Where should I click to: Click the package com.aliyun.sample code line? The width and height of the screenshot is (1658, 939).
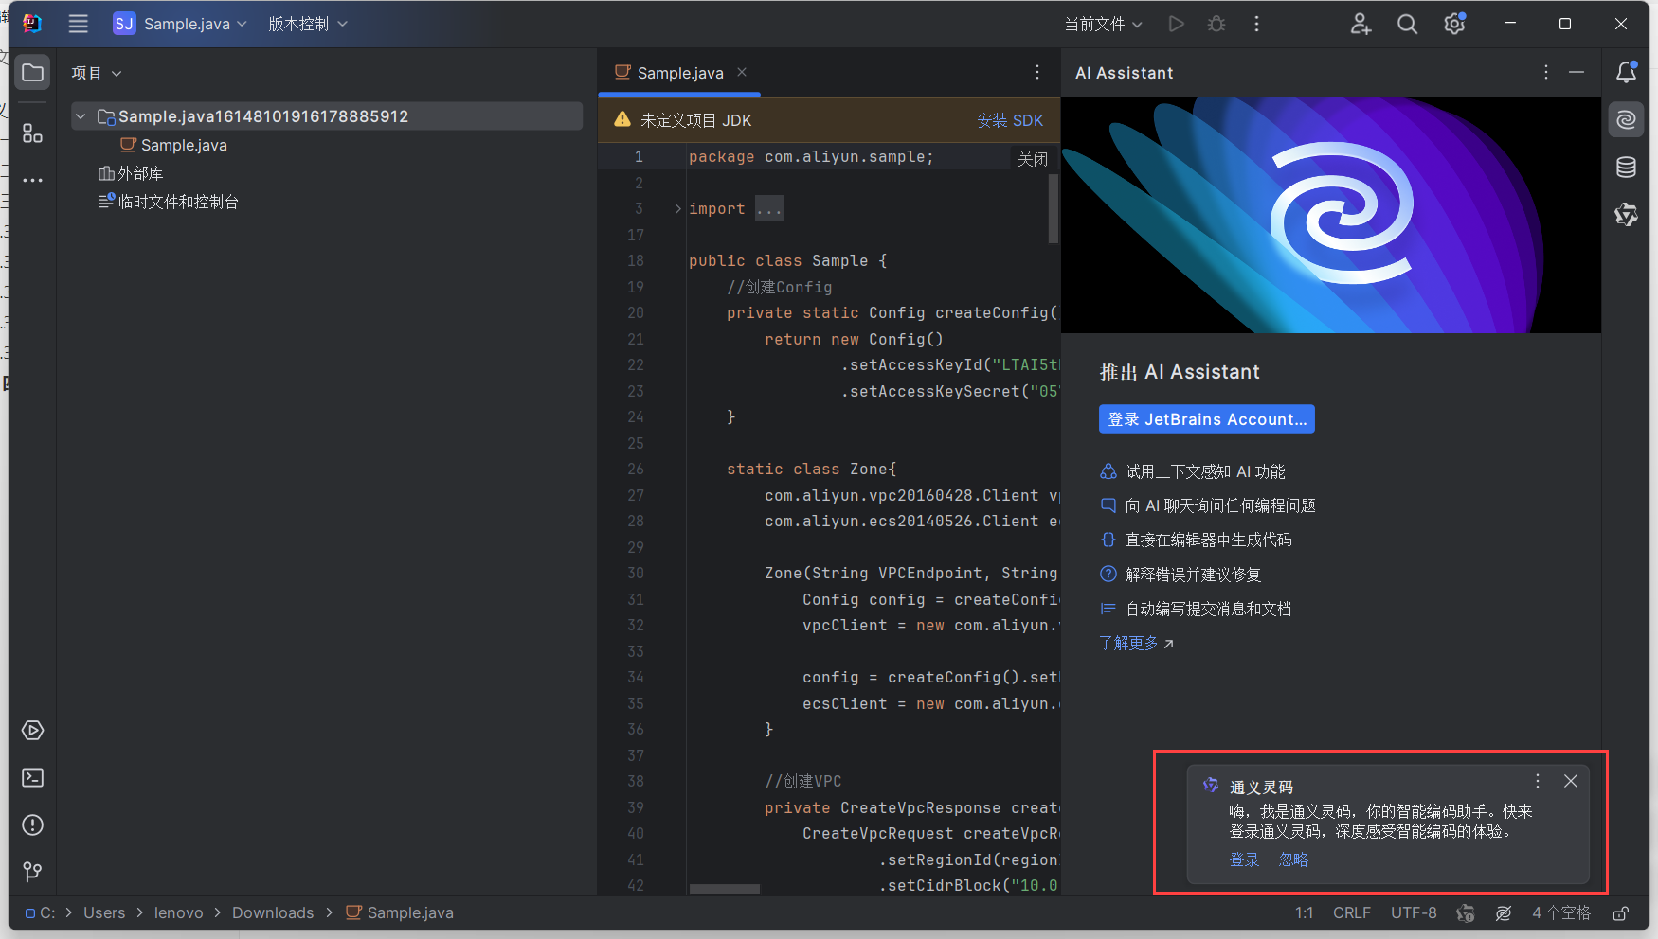(x=811, y=157)
